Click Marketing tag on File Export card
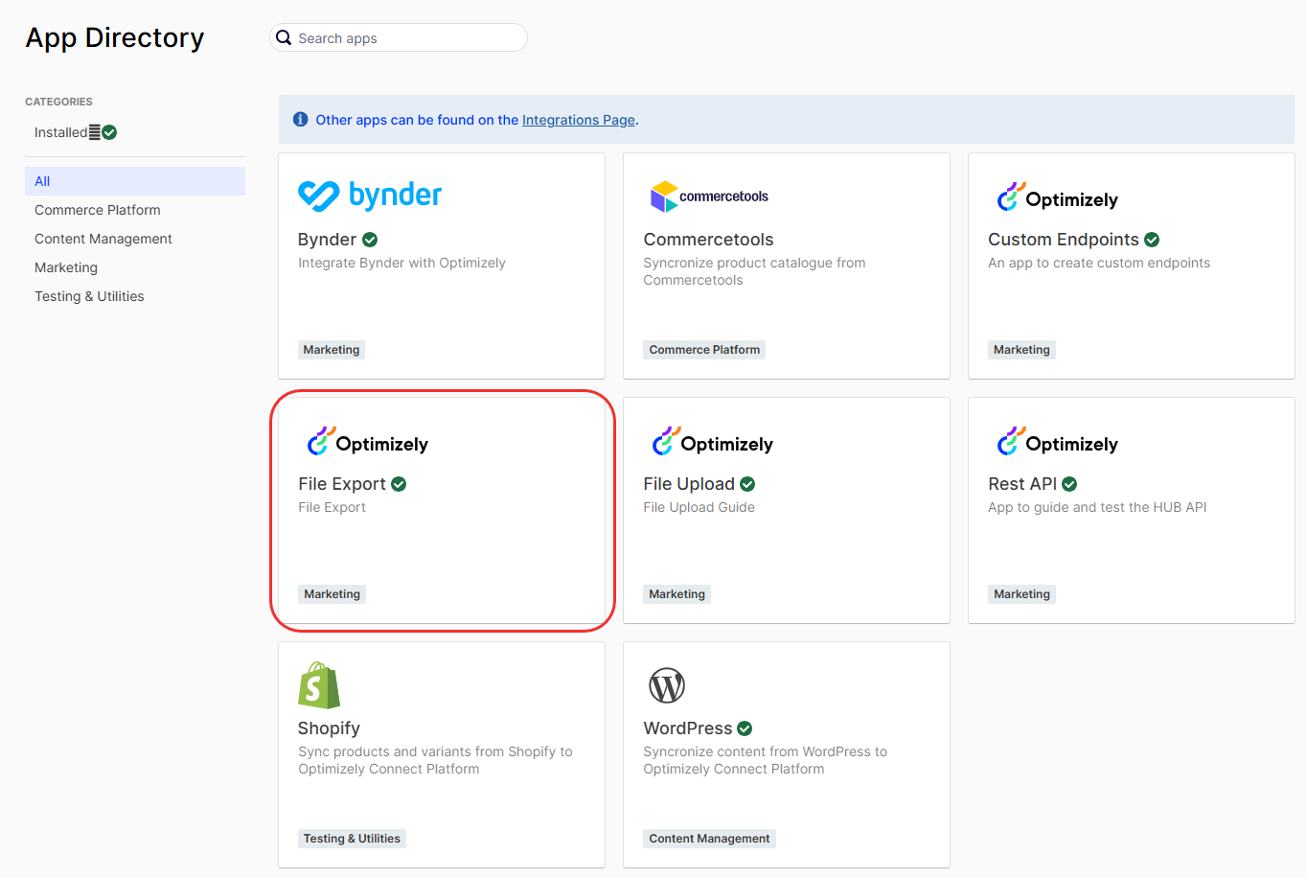Image resolution: width=1307 pixels, height=878 pixels. coord(332,594)
